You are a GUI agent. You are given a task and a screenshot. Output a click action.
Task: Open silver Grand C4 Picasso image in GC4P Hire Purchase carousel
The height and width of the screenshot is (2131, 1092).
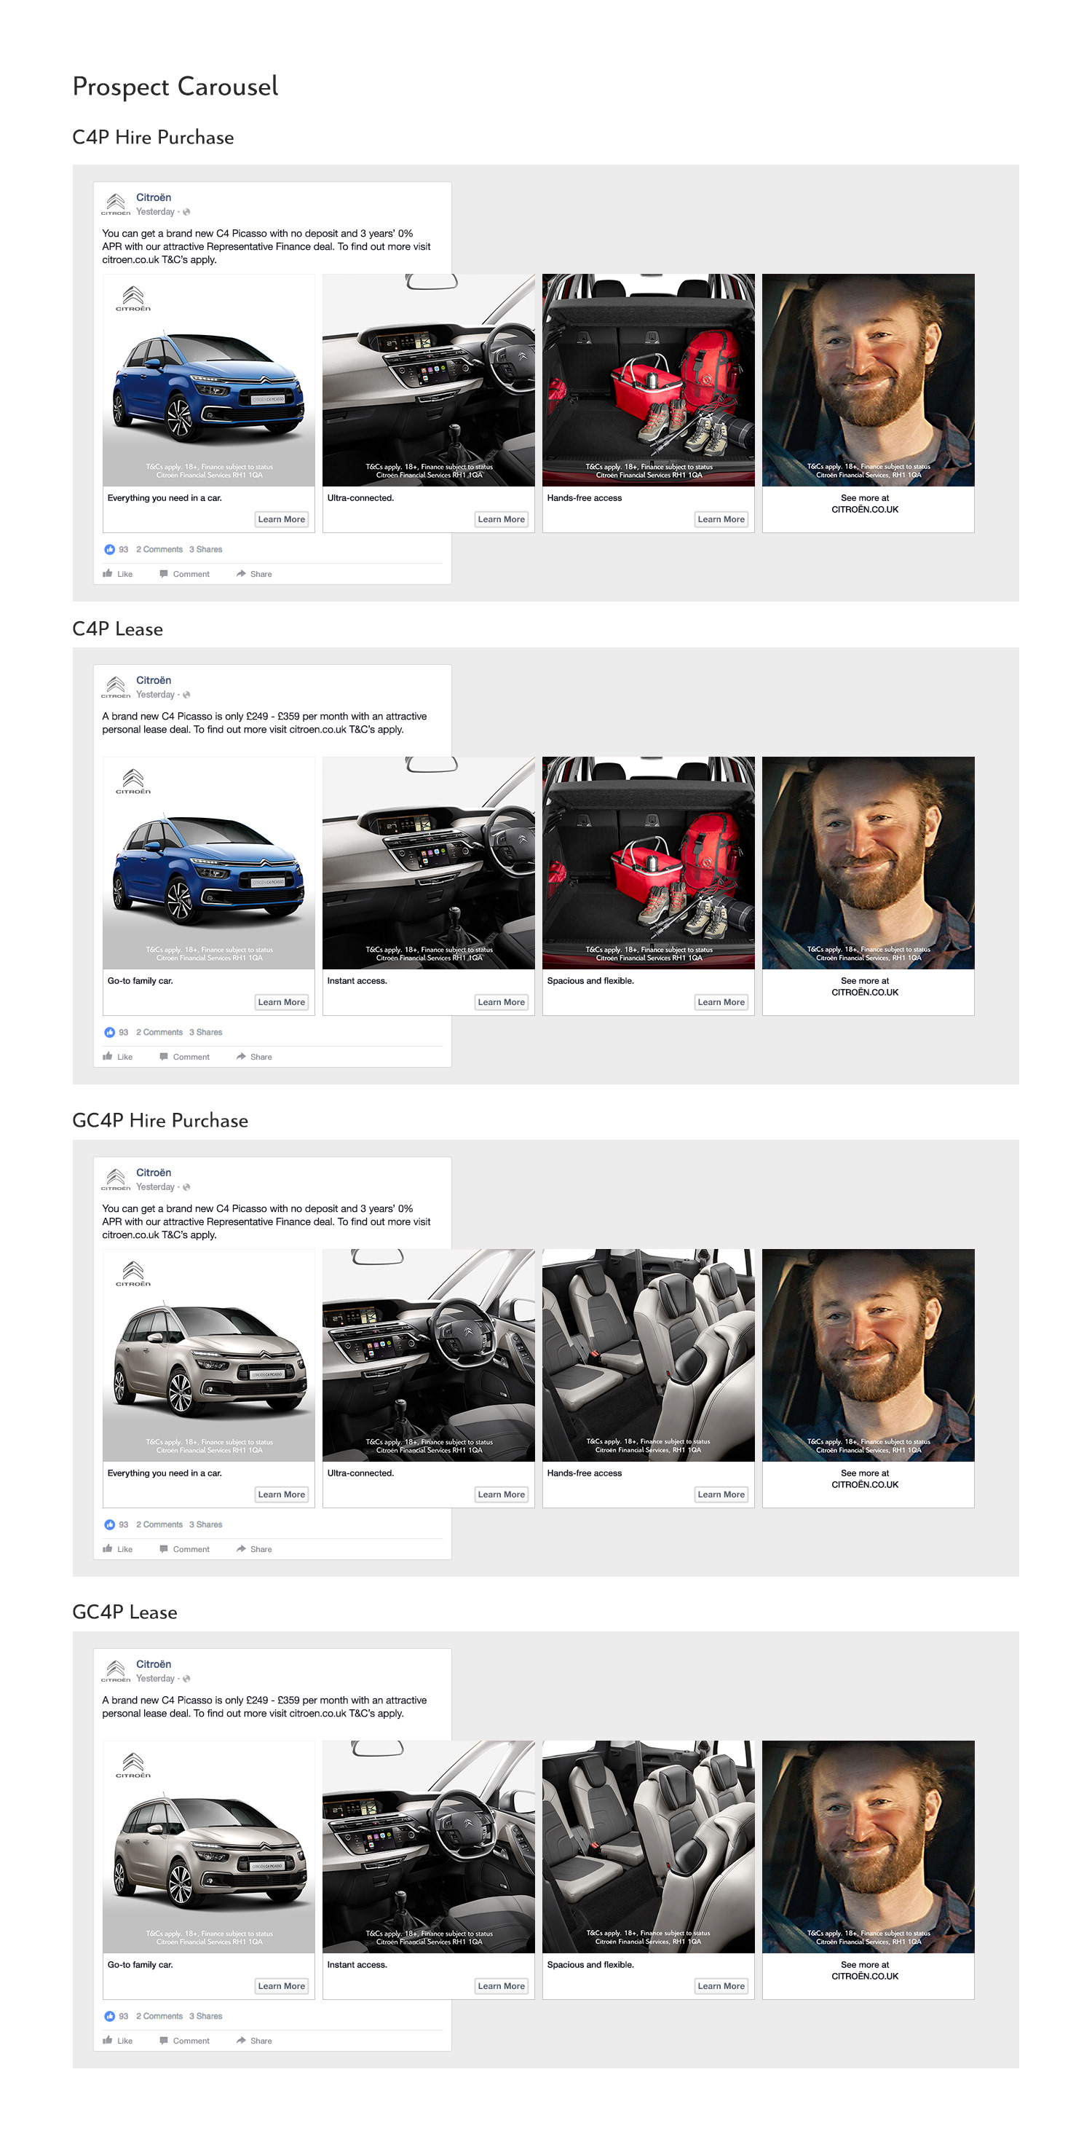pos(208,1355)
